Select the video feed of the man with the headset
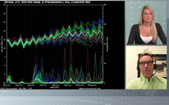Image resolution: width=169 pixels, height=105 pixels. pyautogui.click(x=146, y=68)
